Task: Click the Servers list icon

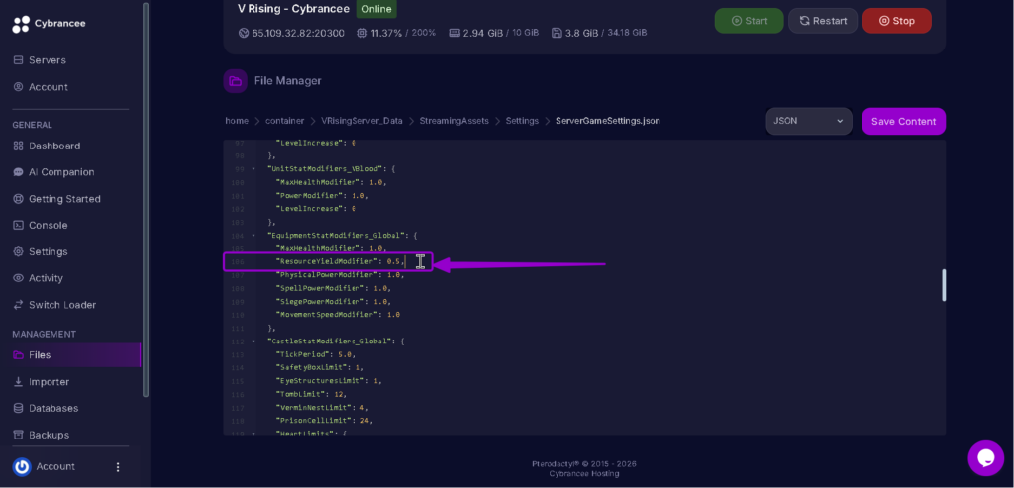Action: coord(18,60)
